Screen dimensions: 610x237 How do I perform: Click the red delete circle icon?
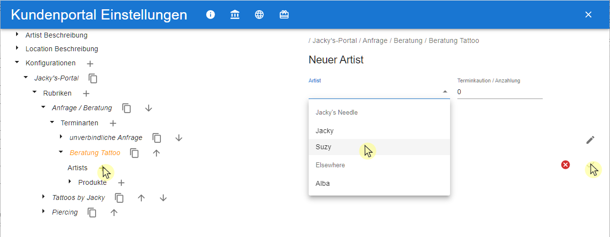tap(566, 165)
